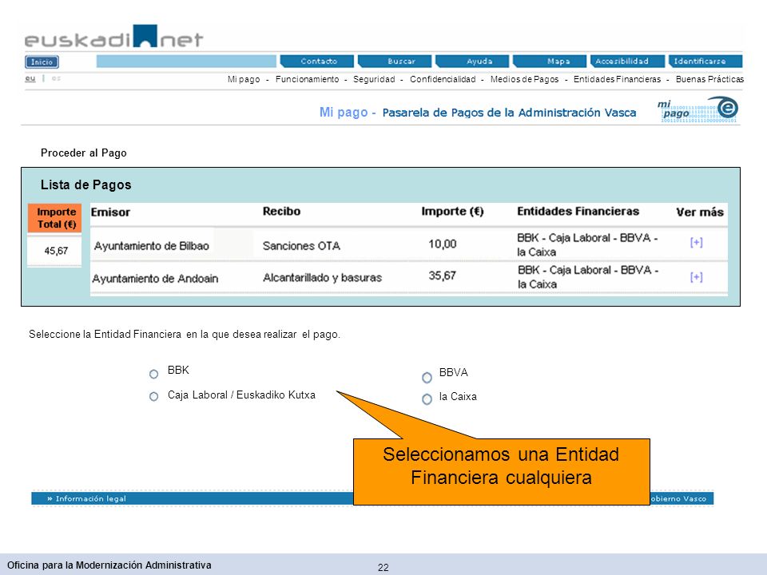Click the search input field in header
The image size is (767, 575).
click(x=186, y=61)
